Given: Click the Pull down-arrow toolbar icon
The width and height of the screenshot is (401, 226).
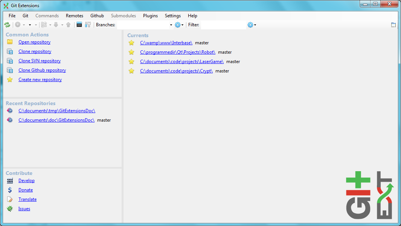Looking at the screenshot, I should (56, 25).
